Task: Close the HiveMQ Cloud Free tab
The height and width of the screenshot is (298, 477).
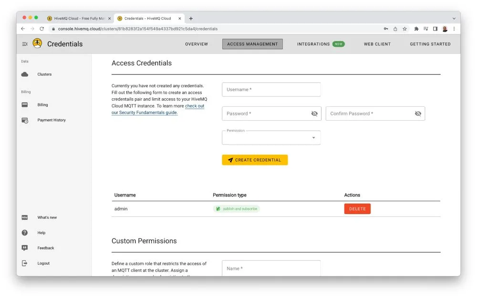Action: click(110, 19)
